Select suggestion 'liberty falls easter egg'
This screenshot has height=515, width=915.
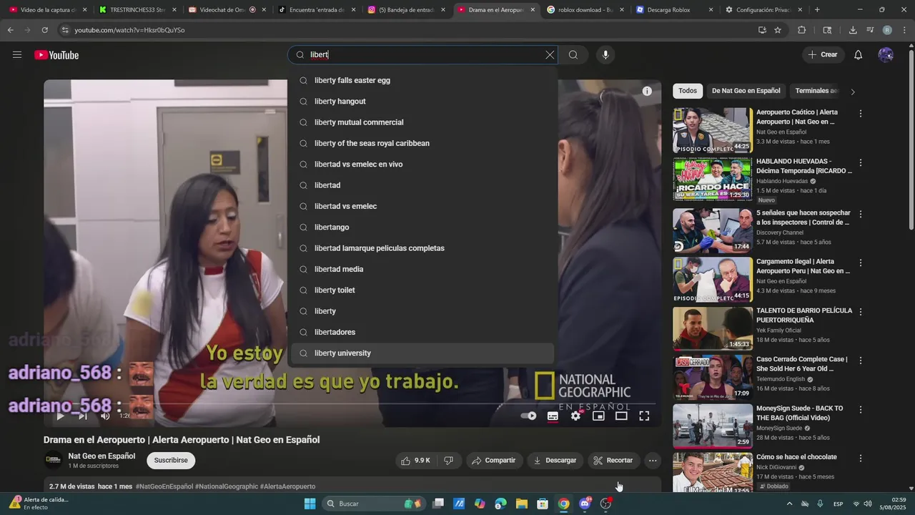422,80
